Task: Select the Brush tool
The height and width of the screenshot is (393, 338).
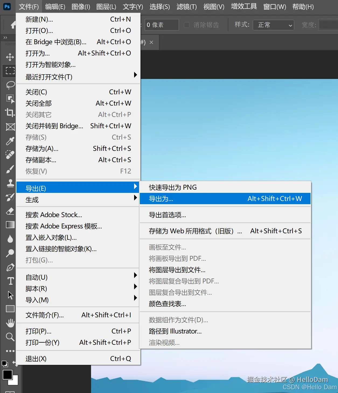Action: click(10, 169)
